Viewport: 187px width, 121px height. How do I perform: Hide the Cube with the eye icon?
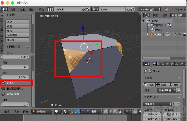coord(175,34)
